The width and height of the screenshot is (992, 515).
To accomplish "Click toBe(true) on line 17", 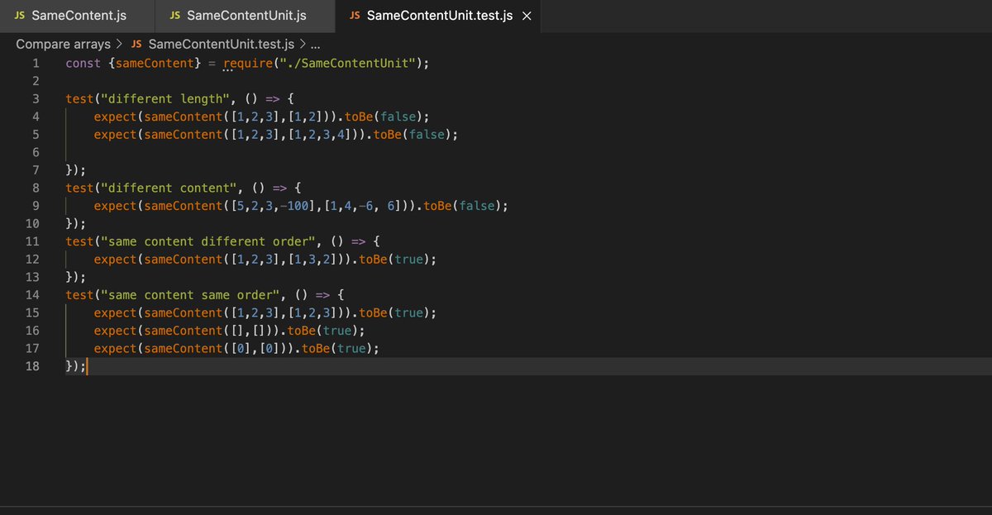I will 337,348.
